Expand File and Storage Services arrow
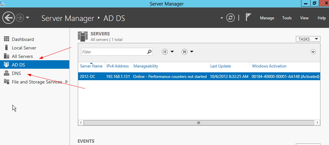Viewport: 329px width, 145px height. point(67,82)
